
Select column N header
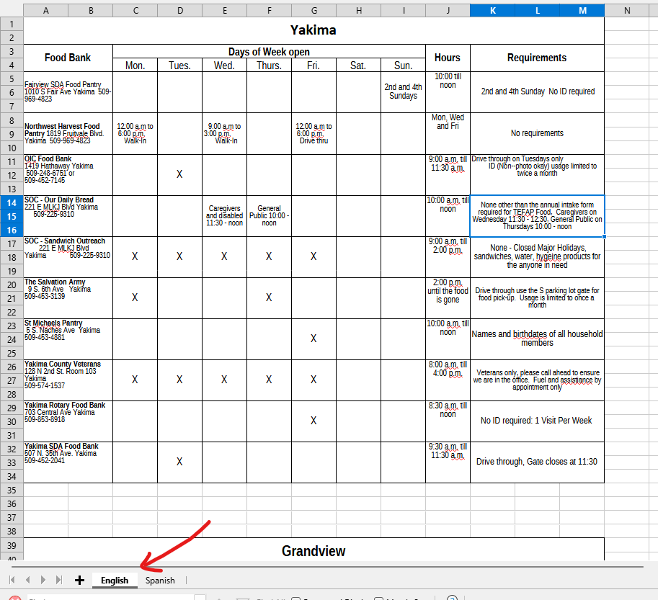[626, 10]
